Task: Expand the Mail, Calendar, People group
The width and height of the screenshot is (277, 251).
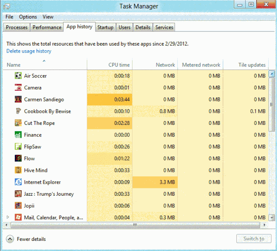Action: point(8,216)
